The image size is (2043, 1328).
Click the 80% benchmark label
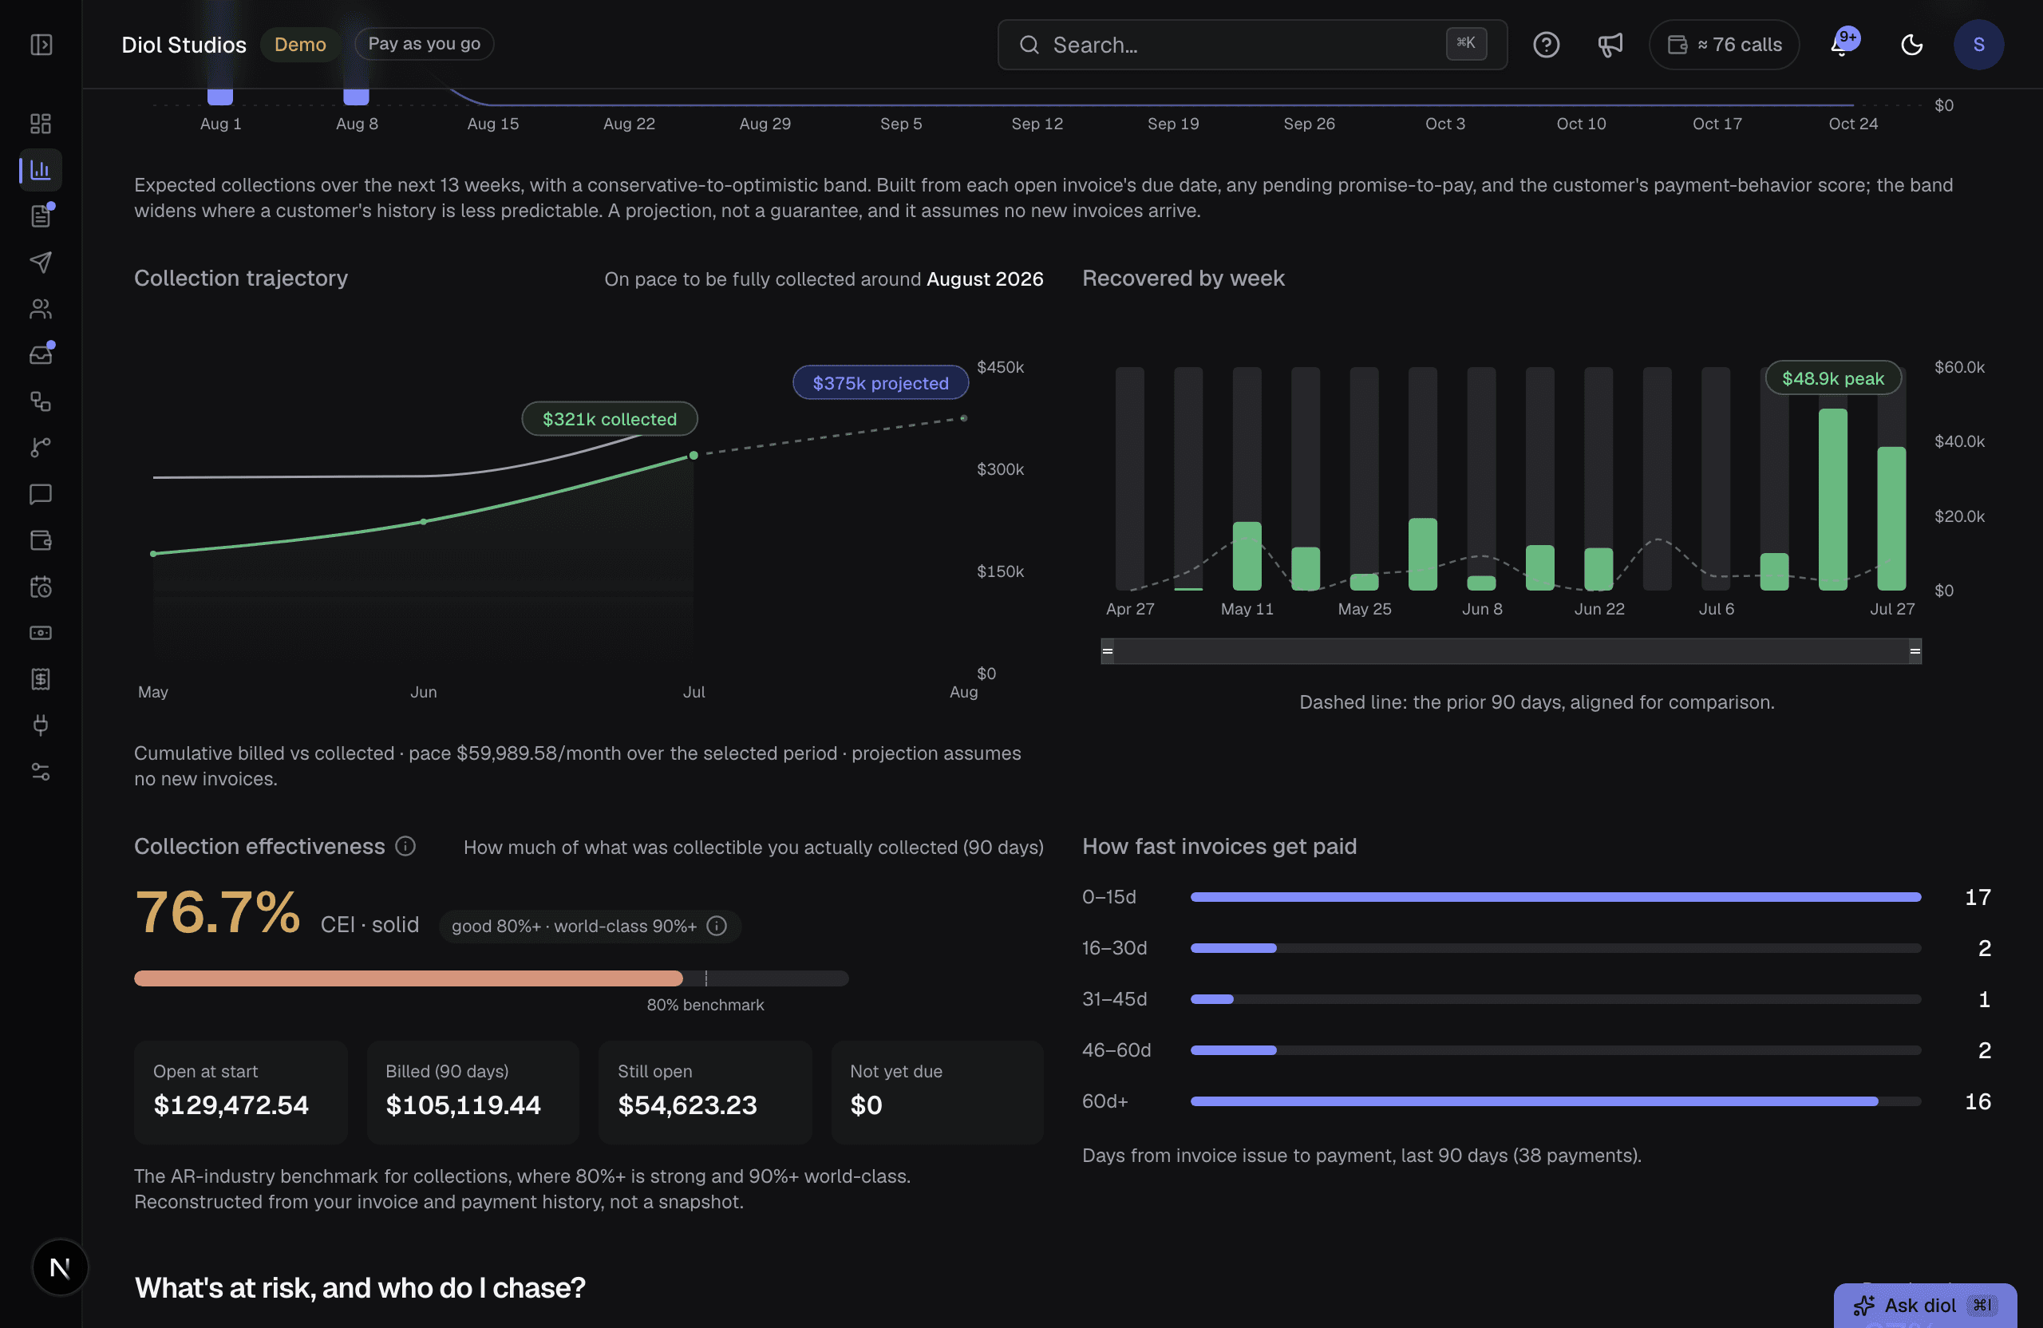pos(705,1006)
